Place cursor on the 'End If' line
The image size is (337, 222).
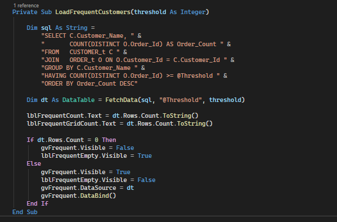pos(37,204)
